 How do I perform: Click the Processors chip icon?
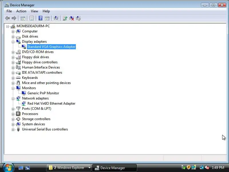pos(18,114)
